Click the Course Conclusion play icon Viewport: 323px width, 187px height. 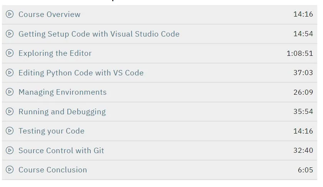pyautogui.click(x=10, y=170)
